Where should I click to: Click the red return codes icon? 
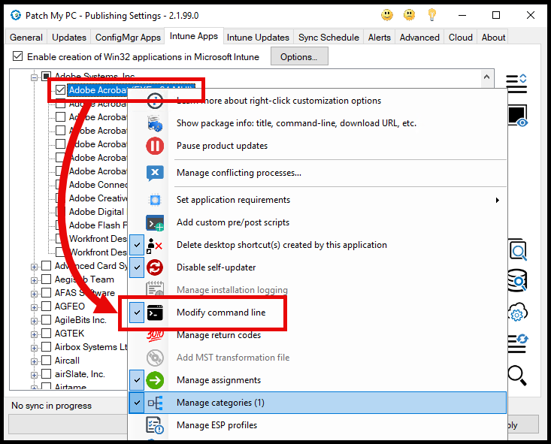pos(155,336)
